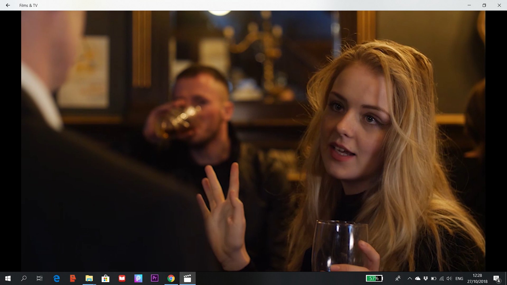Minimize the Films & TV window

click(469, 5)
